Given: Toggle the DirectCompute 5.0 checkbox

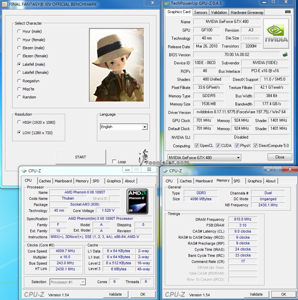Looking at the screenshot, I should (255, 146).
